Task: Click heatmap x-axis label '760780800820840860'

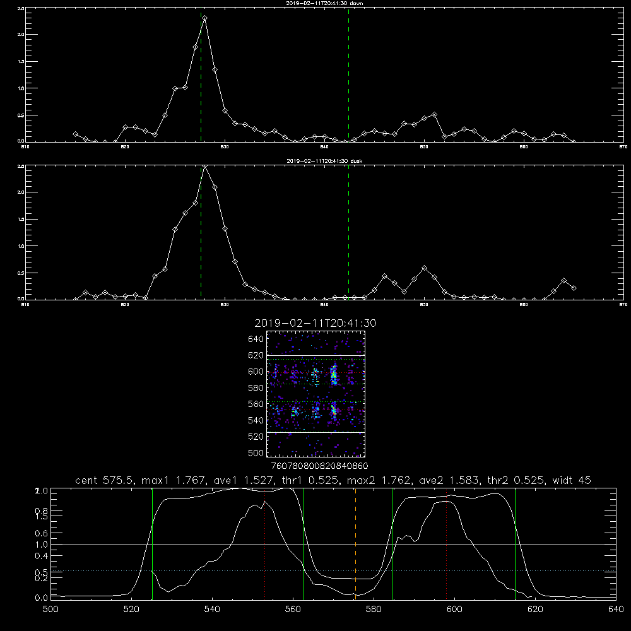Action: (x=319, y=466)
